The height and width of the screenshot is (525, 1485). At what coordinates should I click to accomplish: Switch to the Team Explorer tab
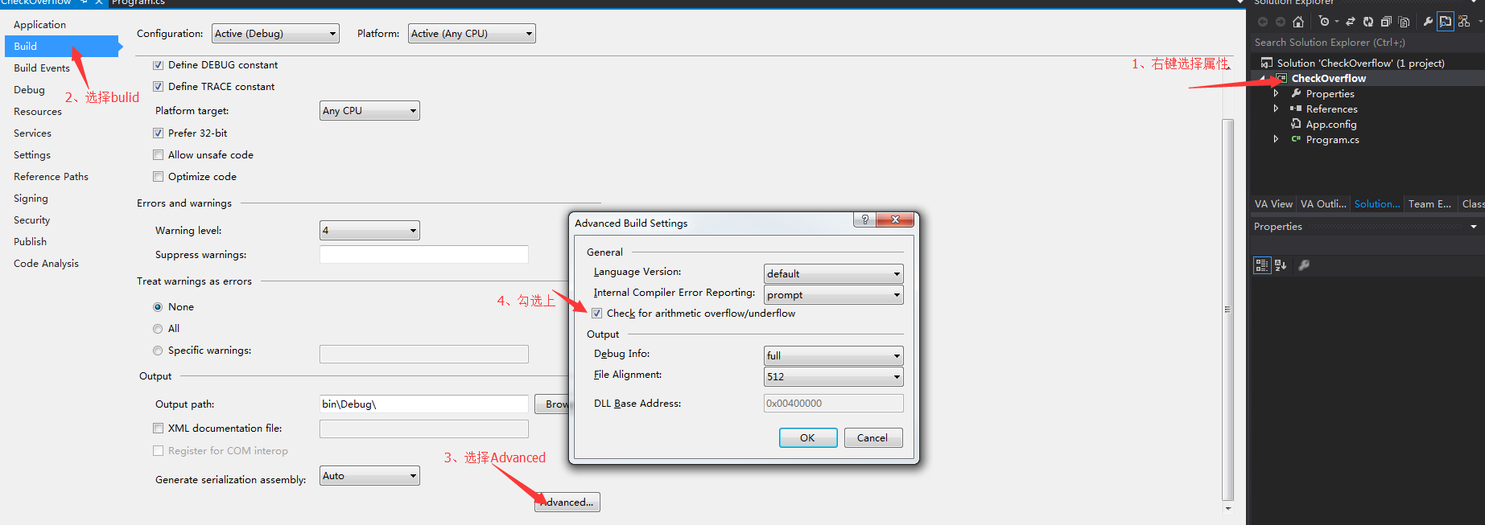[1430, 204]
